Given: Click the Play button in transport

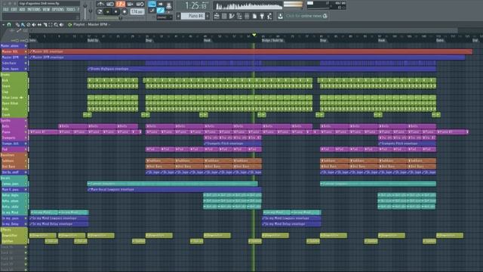Looking at the screenshot, I should click(107, 12).
